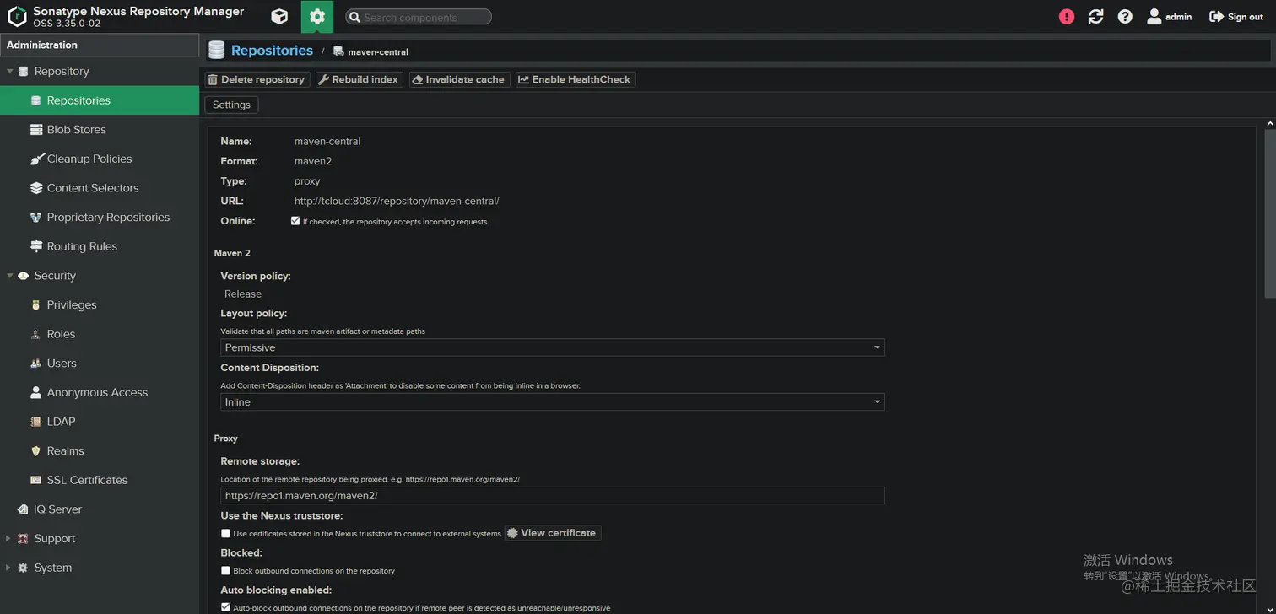Click the LDAP book icon

pos(35,422)
